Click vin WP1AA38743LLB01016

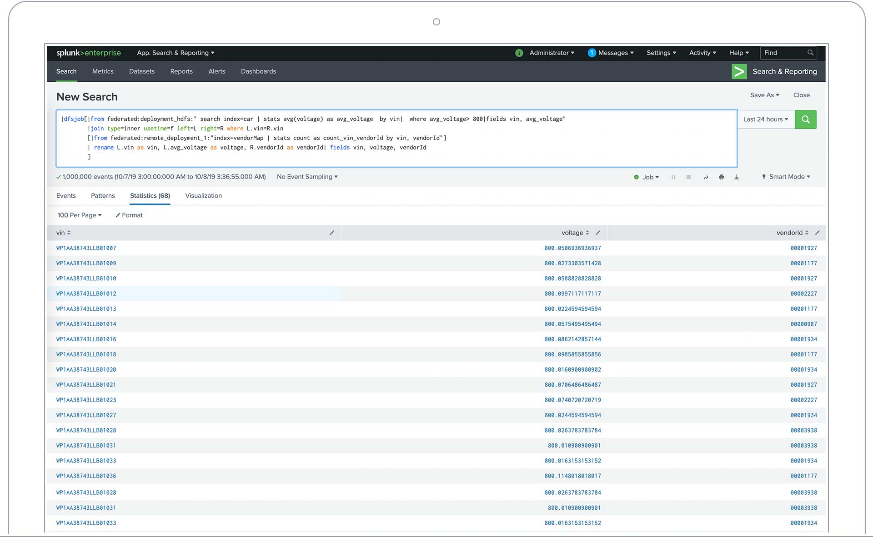86,339
